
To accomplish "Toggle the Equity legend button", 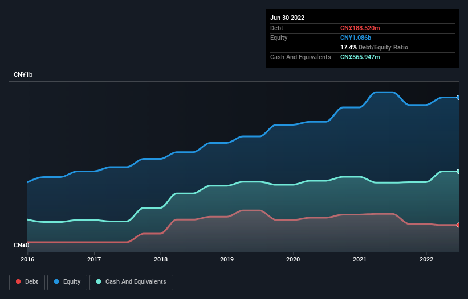I will click(67, 282).
